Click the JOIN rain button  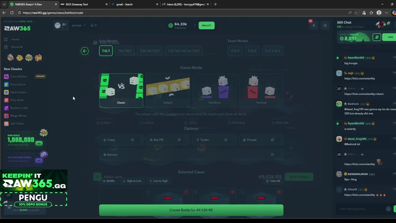click(390, 37)
